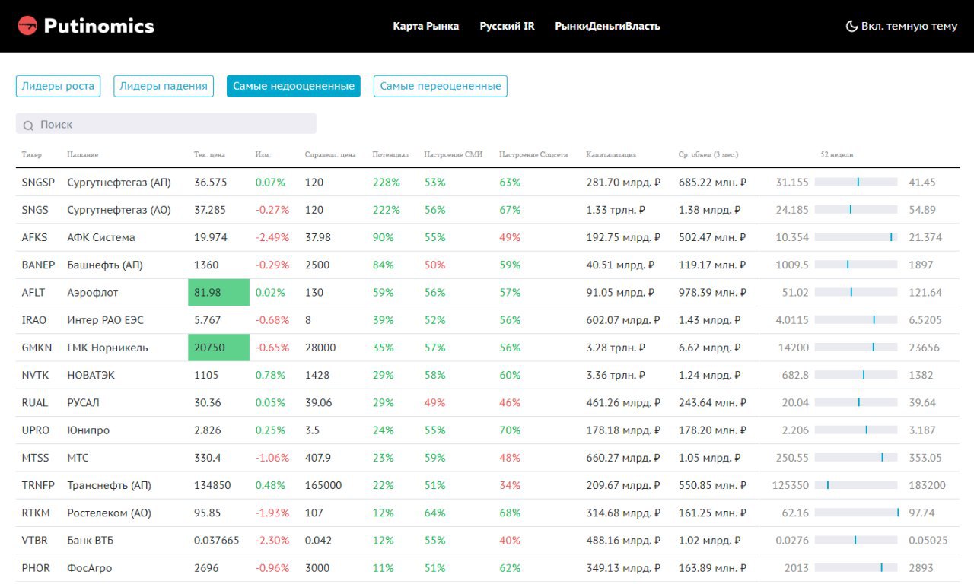Sort by the 'Название' column header
The height and width of the screenshot is (584, 974).
pyautogui.click(x=82, y=155)
